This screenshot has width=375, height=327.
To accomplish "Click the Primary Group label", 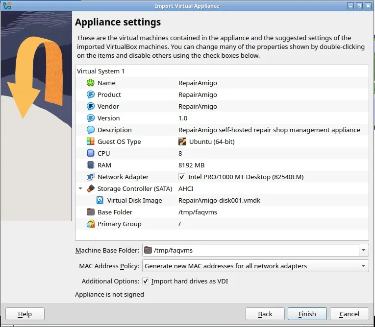I will click(119, 224).
